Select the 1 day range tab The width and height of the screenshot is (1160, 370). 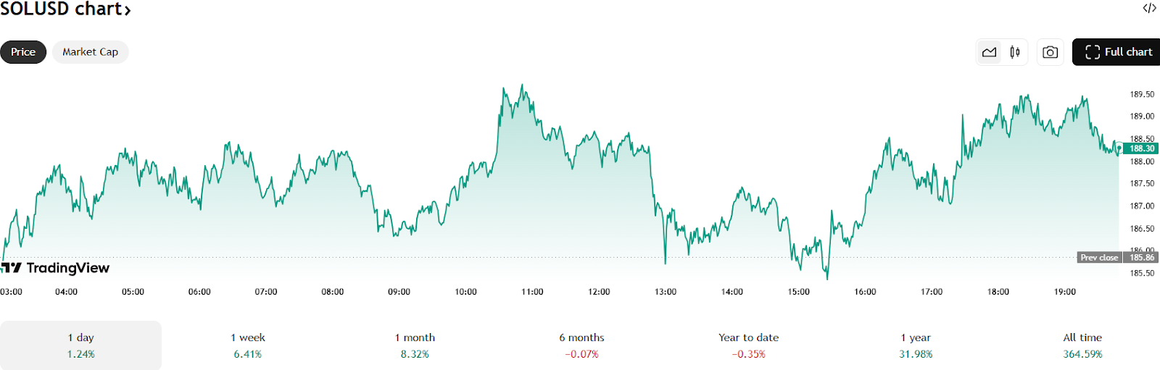[x=80, y=345]
